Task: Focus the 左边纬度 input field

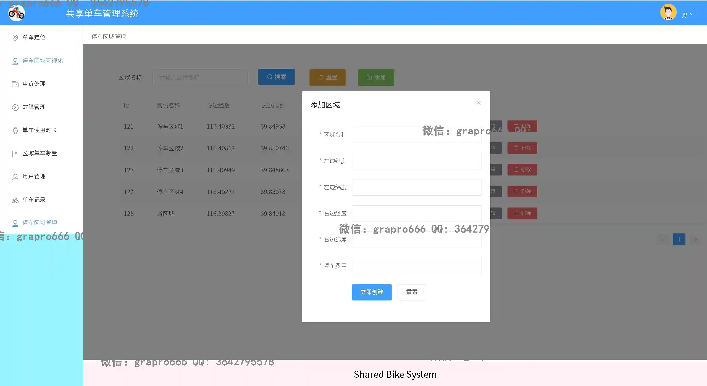Action: 416,187
